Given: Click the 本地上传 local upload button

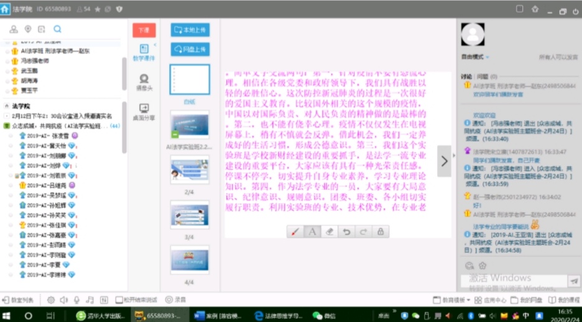Looking at the screenshot, I should [x=190, y=30].
